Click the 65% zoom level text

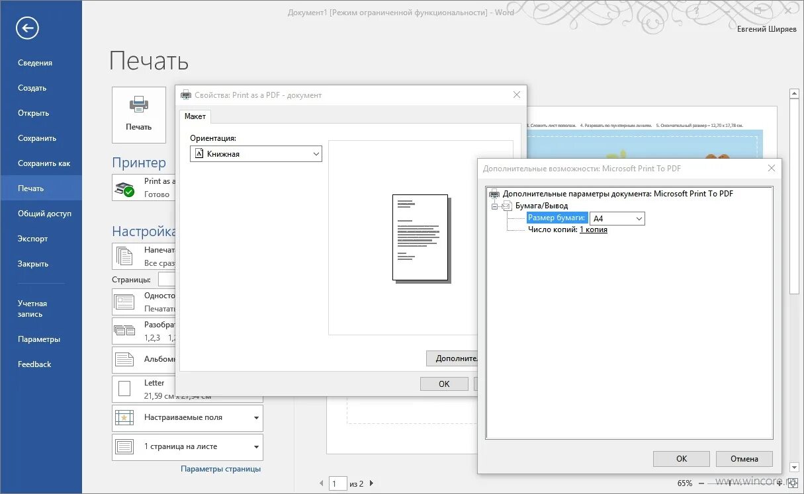coord(685,483)
